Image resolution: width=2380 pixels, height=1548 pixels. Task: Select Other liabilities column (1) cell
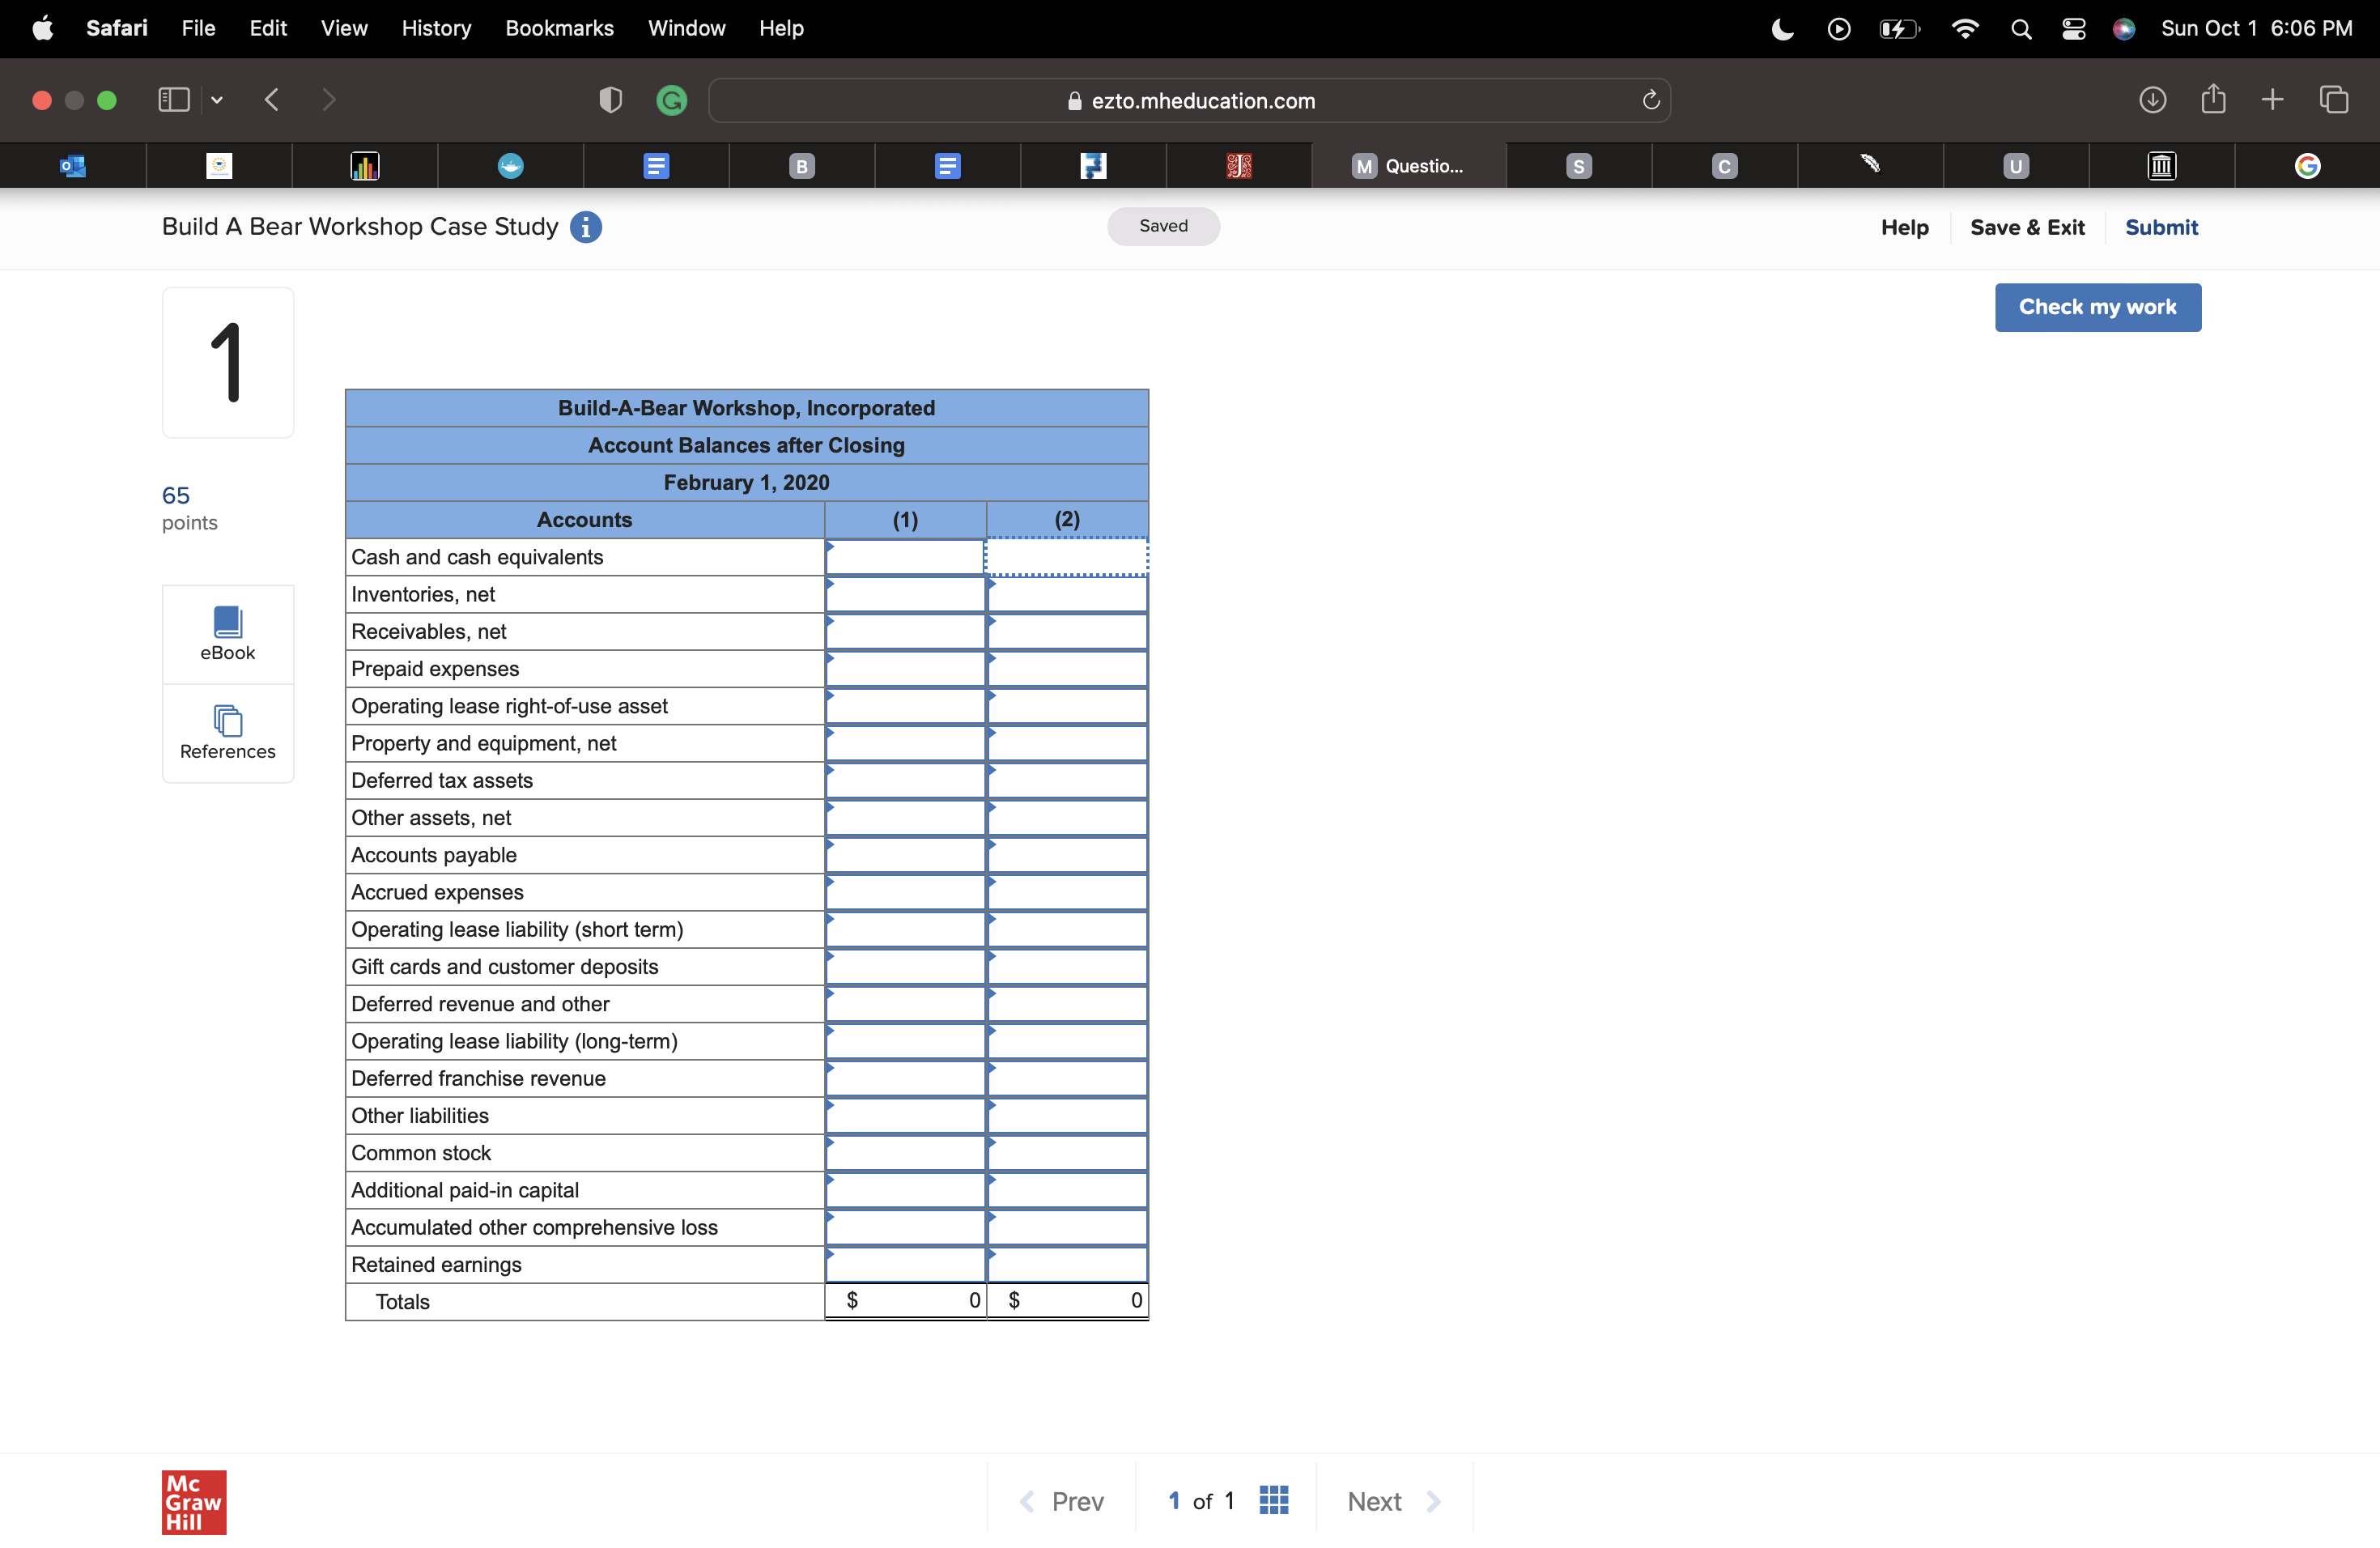pyautogui.click(x=905, y=1115)
